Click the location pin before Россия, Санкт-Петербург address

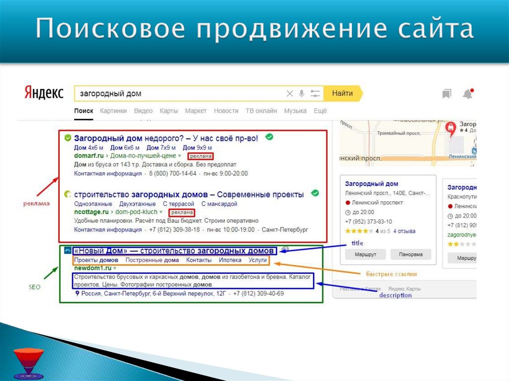[x=77, y=294]
